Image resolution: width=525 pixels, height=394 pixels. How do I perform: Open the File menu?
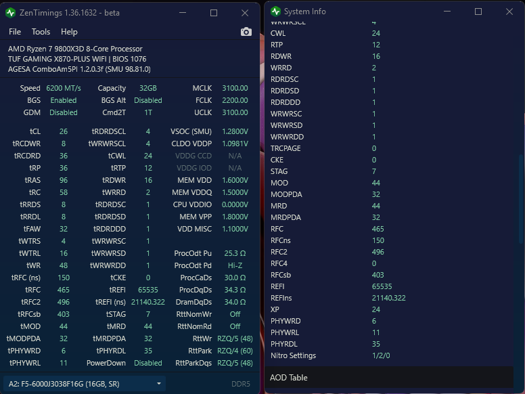15,32
